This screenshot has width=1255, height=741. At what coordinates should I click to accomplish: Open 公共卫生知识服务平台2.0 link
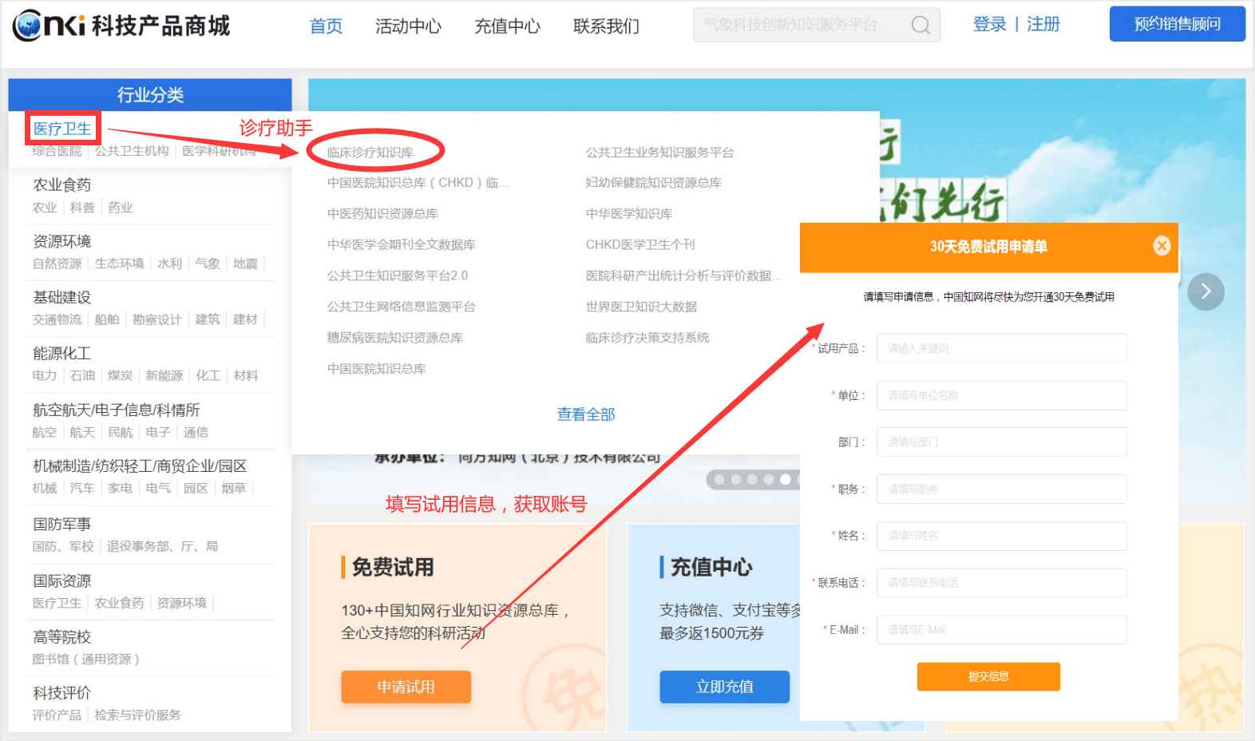click(x=398, y=275)
